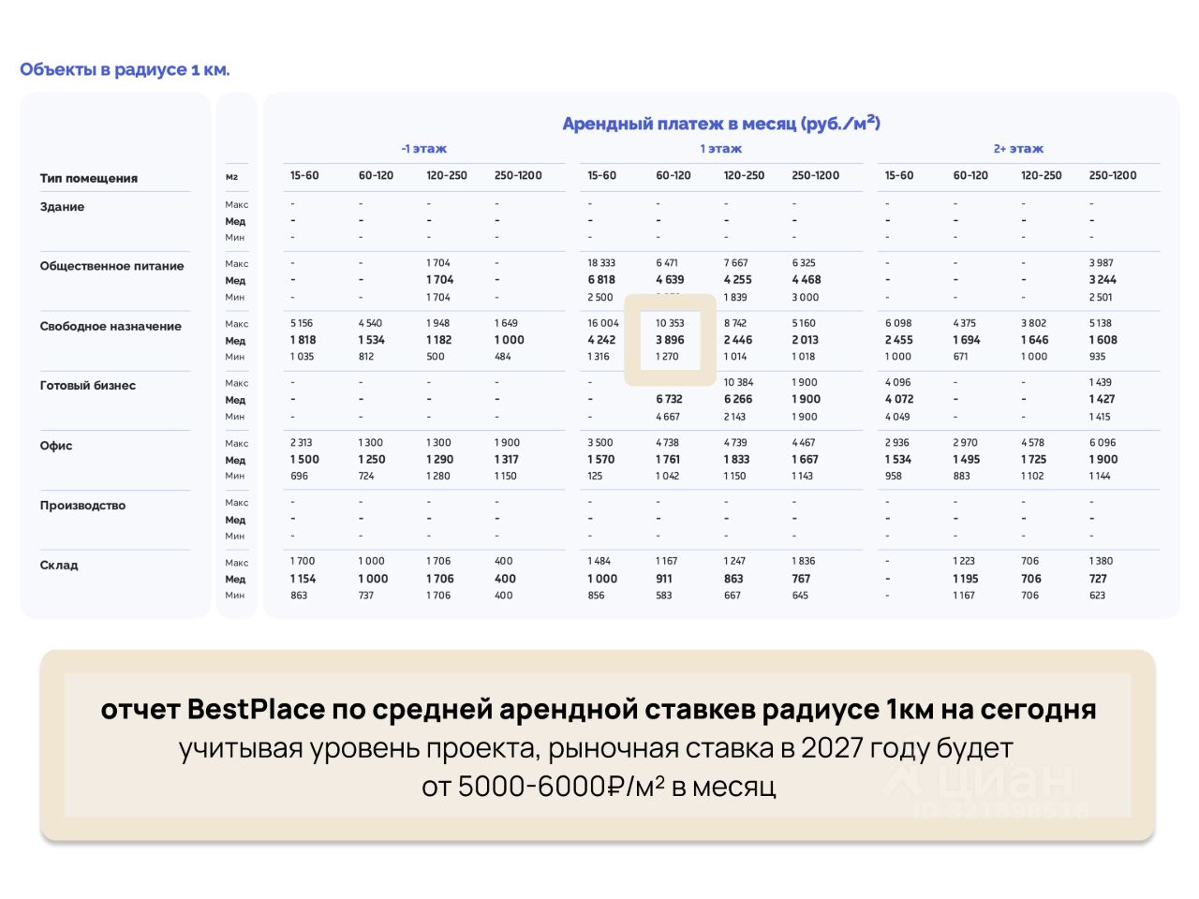Screen dimensions: 1199x899
Task: Select the line "от 5000-6000₽/м² в месяц"
Action: [x=599, y=786]
